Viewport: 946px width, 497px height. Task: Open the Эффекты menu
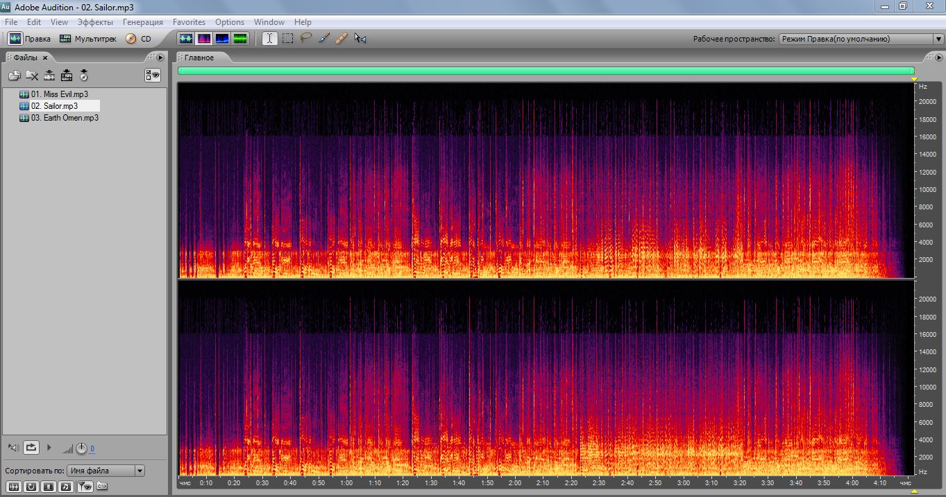pos(95,22)
